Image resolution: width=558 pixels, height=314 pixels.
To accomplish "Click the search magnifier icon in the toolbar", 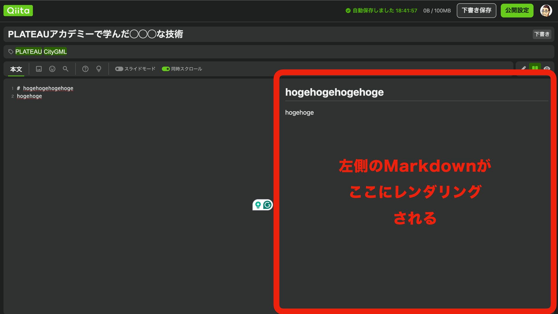I will tap(66, 69).
